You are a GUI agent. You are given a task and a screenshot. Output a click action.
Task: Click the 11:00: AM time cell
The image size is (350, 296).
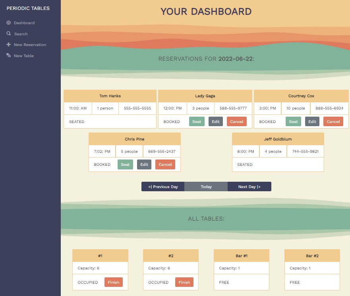78,108
